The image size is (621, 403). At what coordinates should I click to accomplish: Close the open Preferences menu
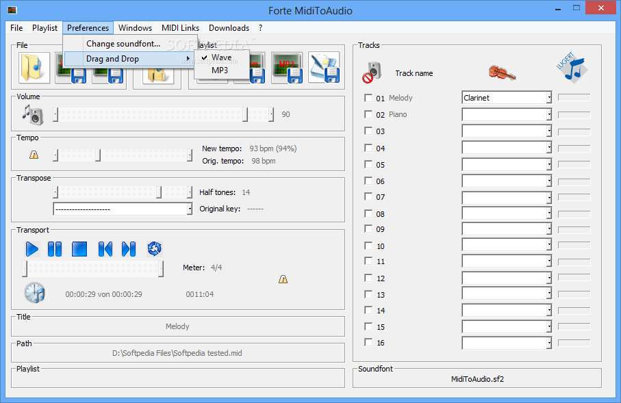[88, 28]
